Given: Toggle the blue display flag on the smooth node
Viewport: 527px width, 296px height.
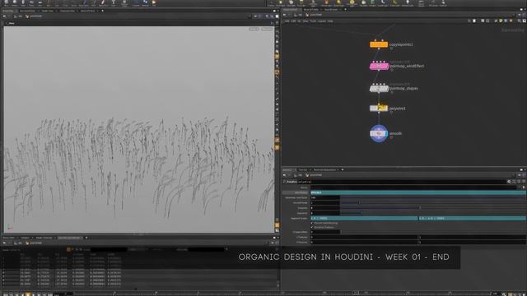Looking at the screenshot, I should (387, 133).
